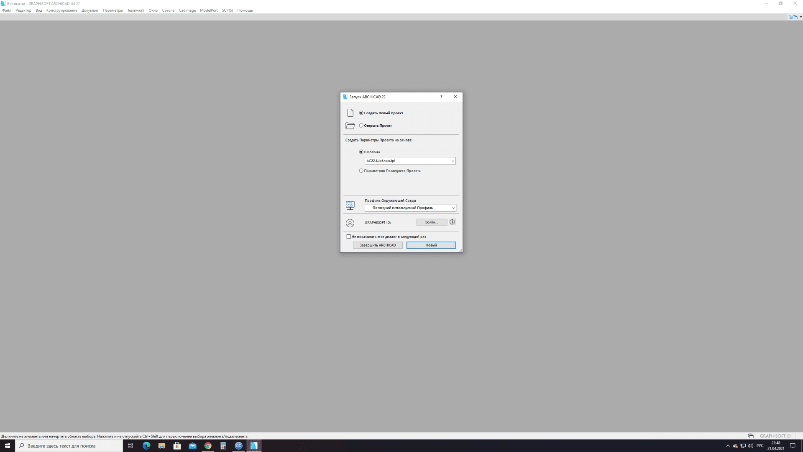The width and height of the screenshot is (803, 452).
Task: Click the dialog help question mark
Action: pos(441,97)
